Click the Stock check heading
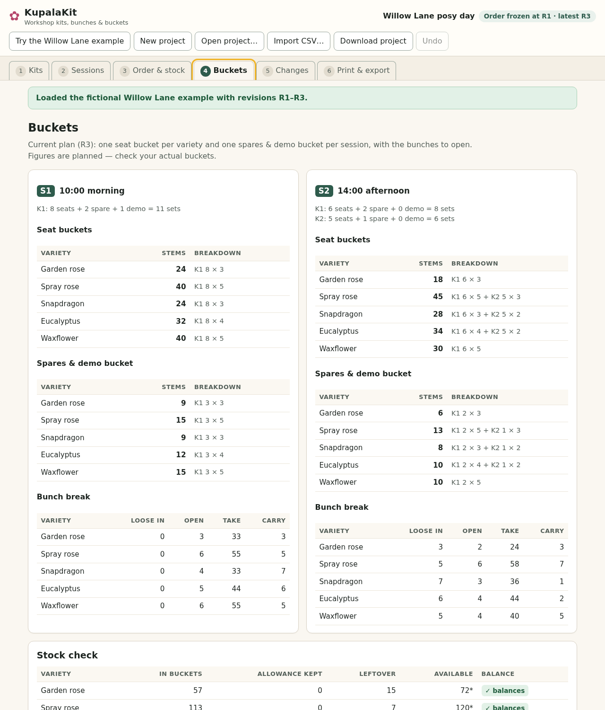 point(67,655)
